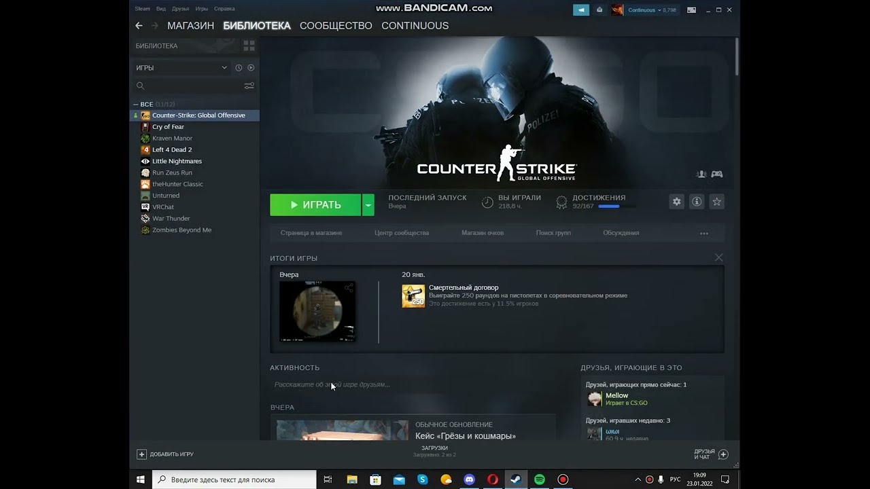
Task: Share the screenshot via share icon
Action: [349, 288]
